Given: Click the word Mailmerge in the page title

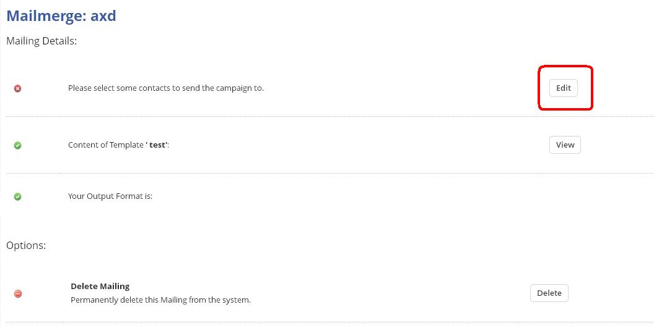Looking at the screenshot, I should coord(46,16).
